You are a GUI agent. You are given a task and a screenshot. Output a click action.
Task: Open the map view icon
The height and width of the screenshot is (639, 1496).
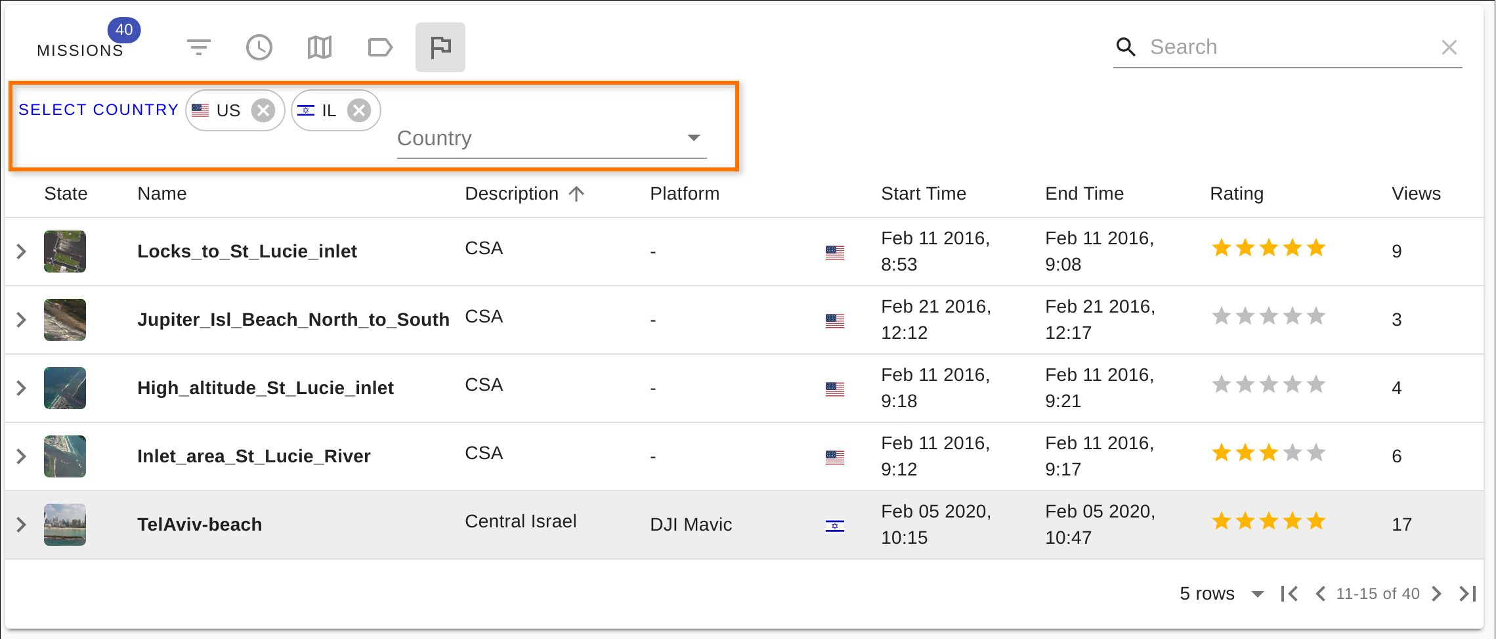pos(320,47)
